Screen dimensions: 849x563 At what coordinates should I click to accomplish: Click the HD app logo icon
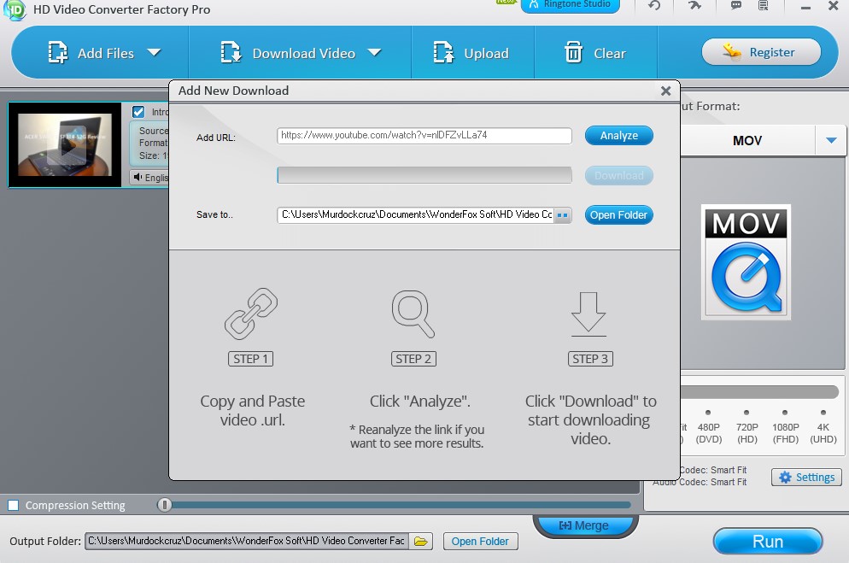15,9
